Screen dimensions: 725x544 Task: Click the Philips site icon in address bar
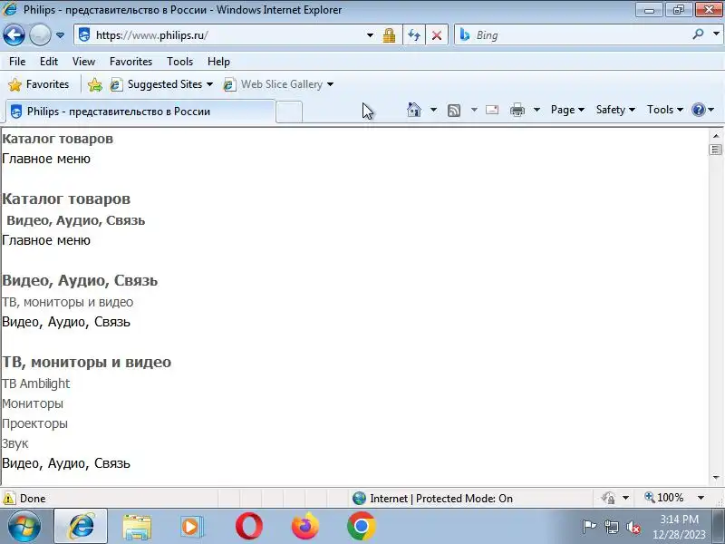click(84, 34)
